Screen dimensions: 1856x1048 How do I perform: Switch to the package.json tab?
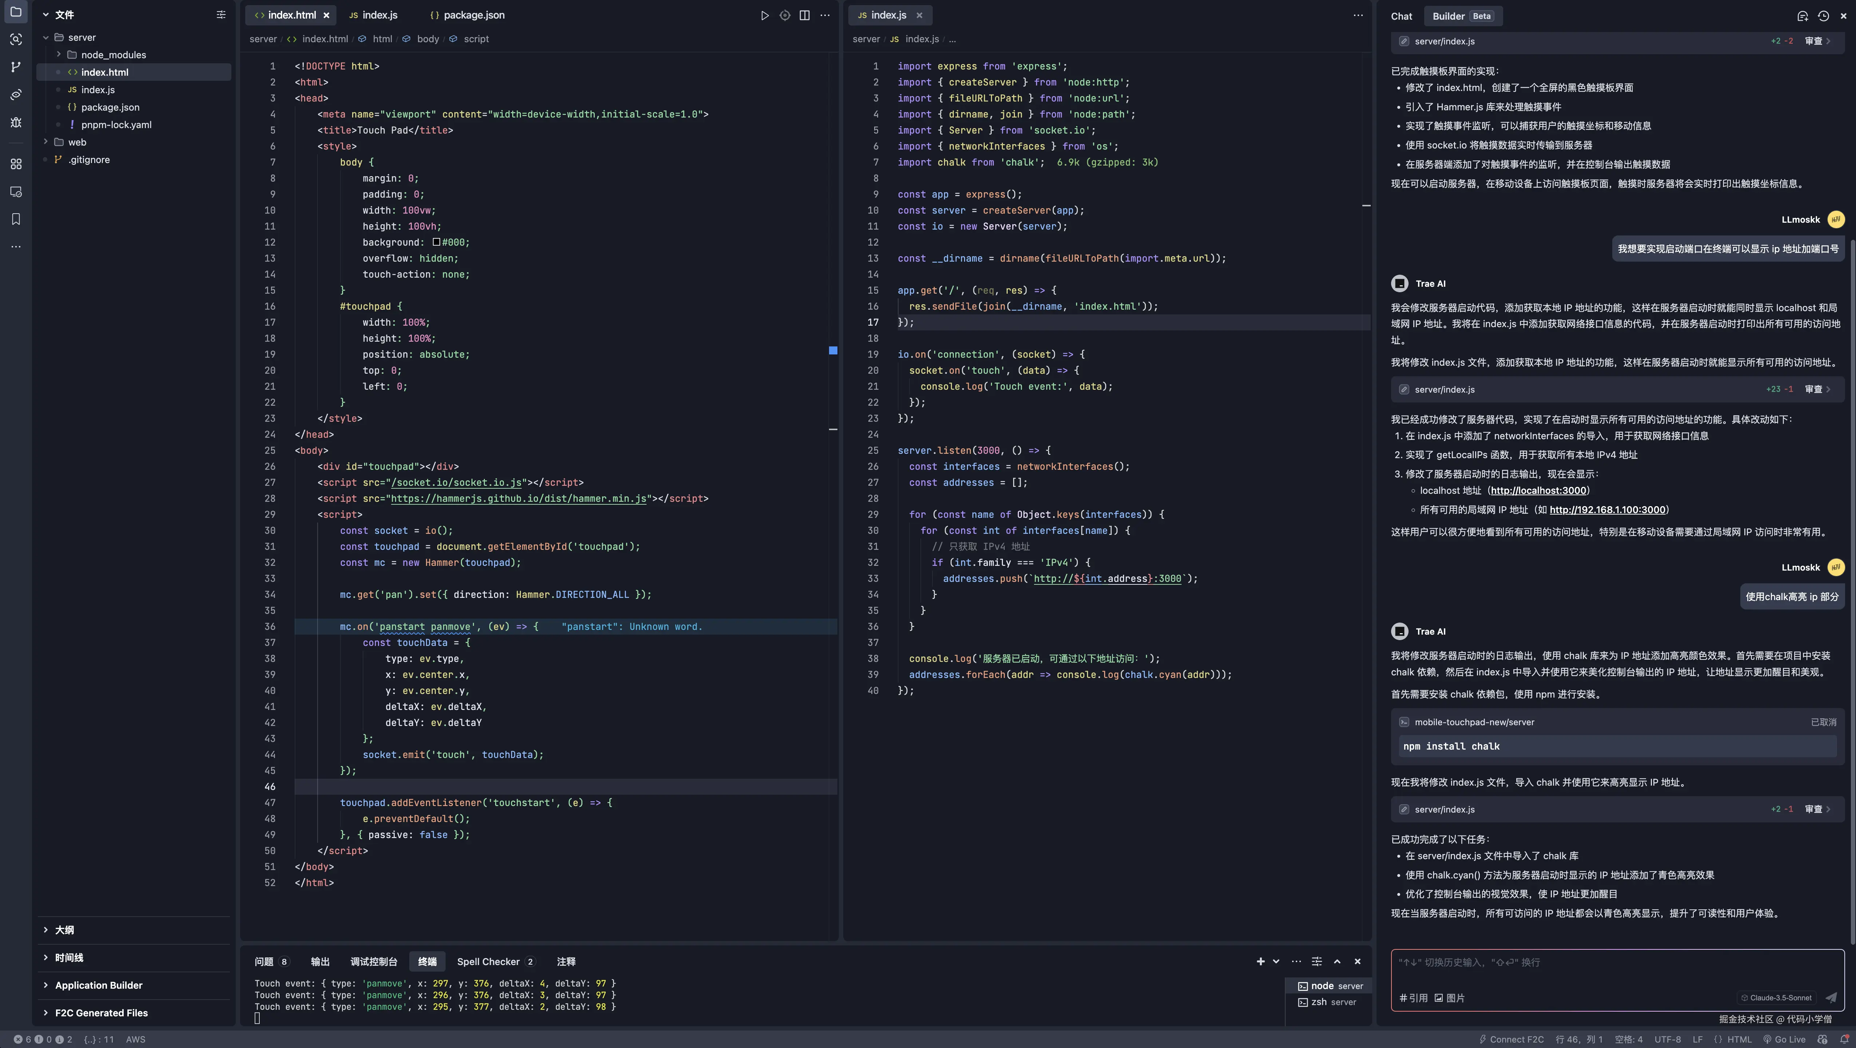[473, 15]
